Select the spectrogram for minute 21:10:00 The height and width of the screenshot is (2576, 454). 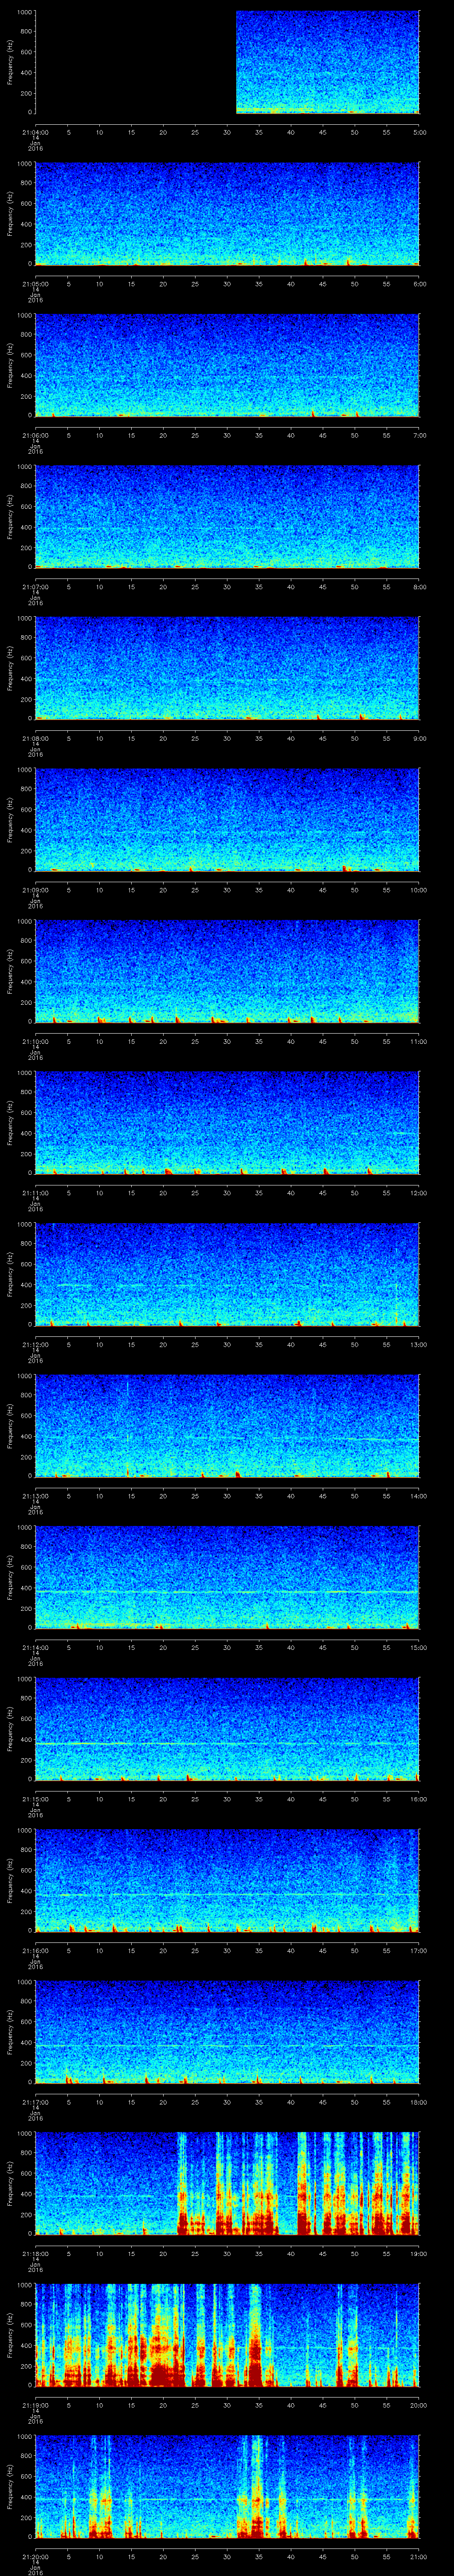pos(227,971)
